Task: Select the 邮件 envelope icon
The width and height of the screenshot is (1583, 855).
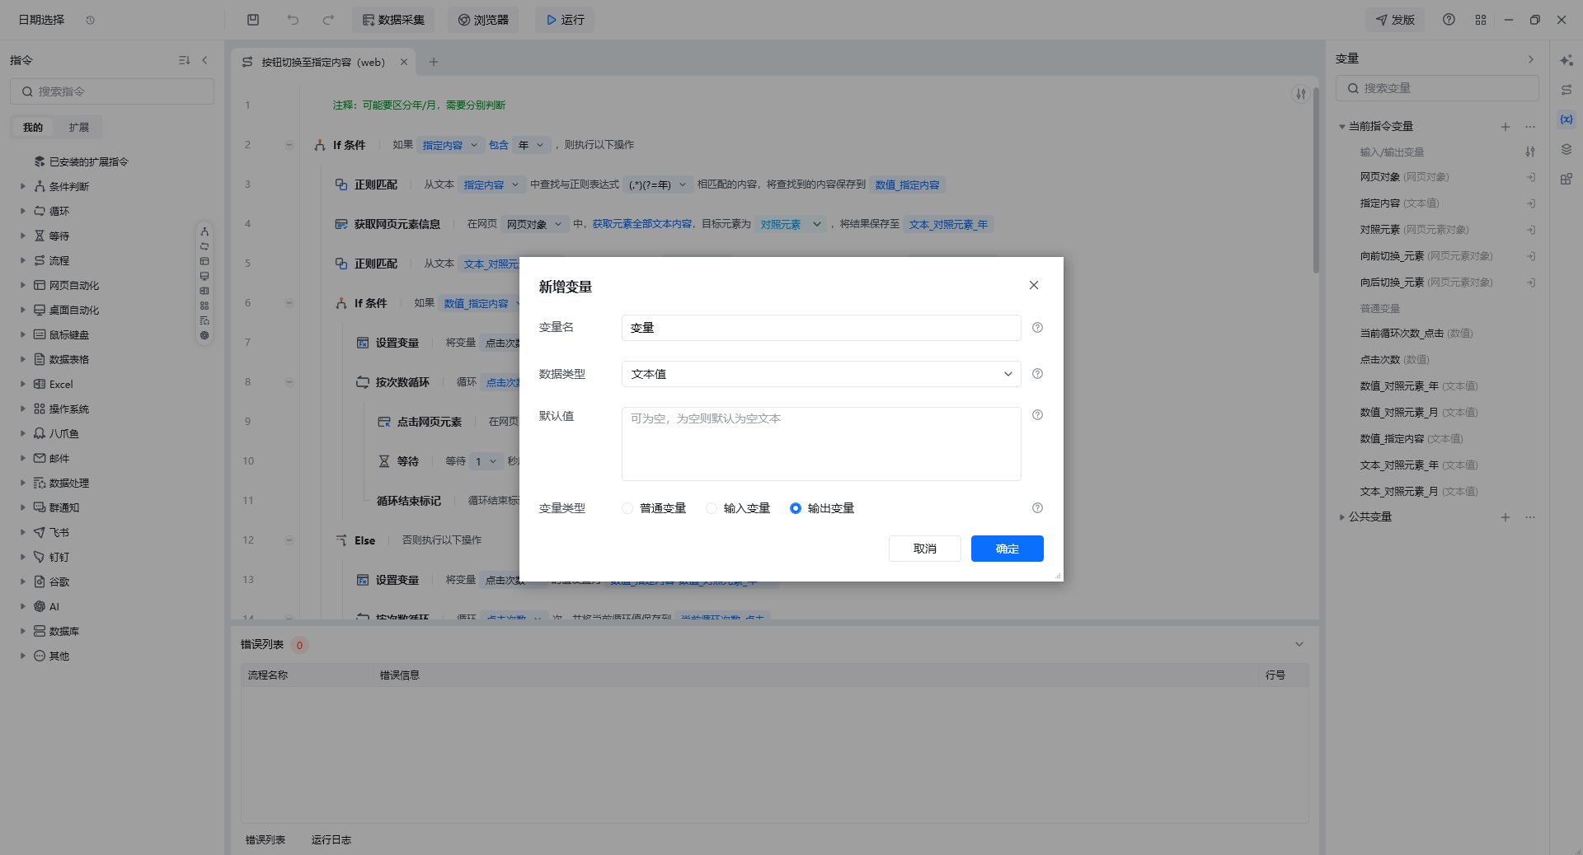Action: [40, 458]
